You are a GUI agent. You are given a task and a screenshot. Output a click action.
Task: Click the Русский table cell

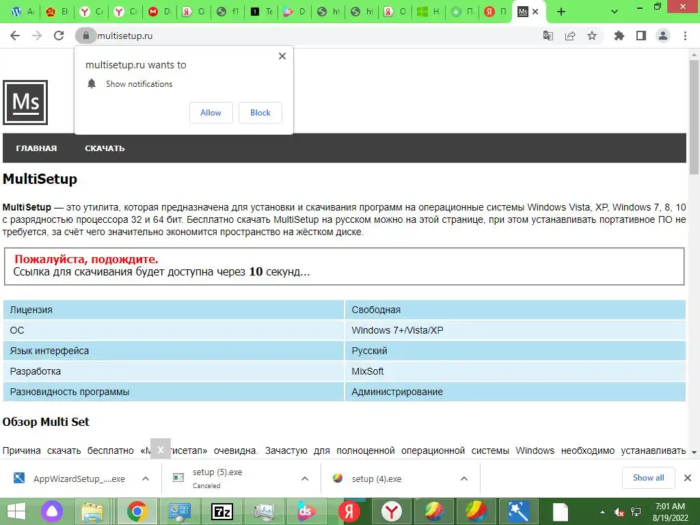click(x=515, y=351)
